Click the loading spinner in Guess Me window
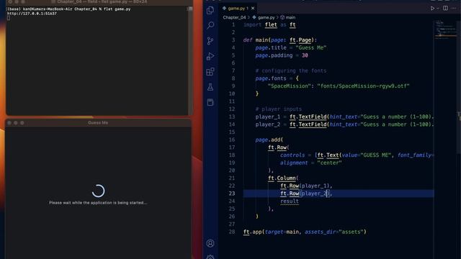 [x=98, y=191]
